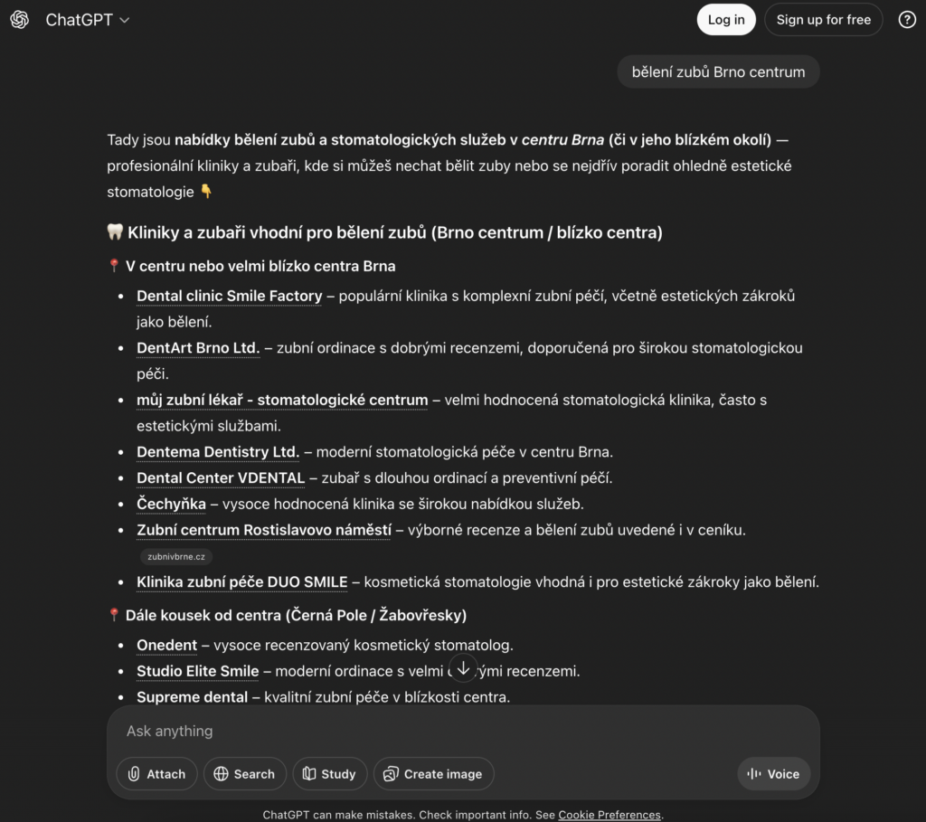Click Sign up for free
The width and height of the screenshot is (926, 822).
[823, 20]
